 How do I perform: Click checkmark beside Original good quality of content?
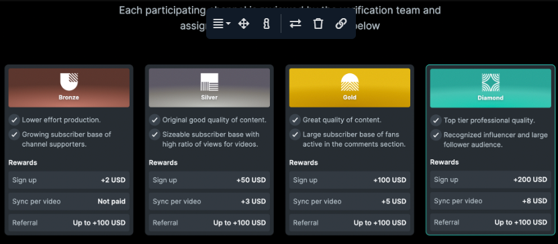[x=154, y=120]
